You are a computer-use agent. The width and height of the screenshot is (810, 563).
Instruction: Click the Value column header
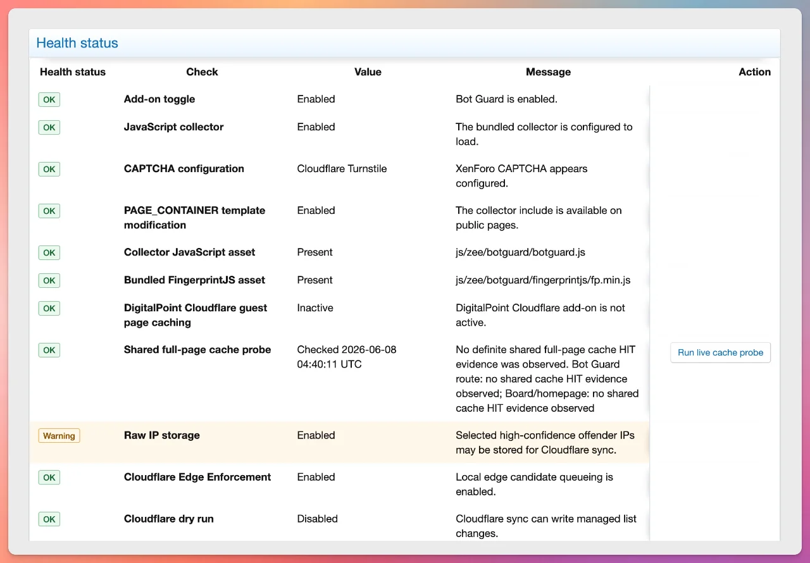(x=368, y=72)
